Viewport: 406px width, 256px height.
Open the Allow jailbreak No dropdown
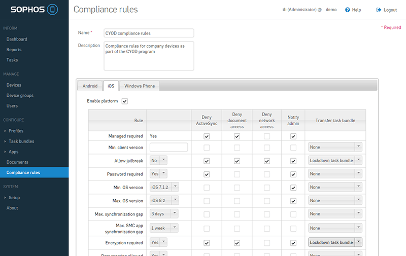pyautogui.click(x=158, y=161)
